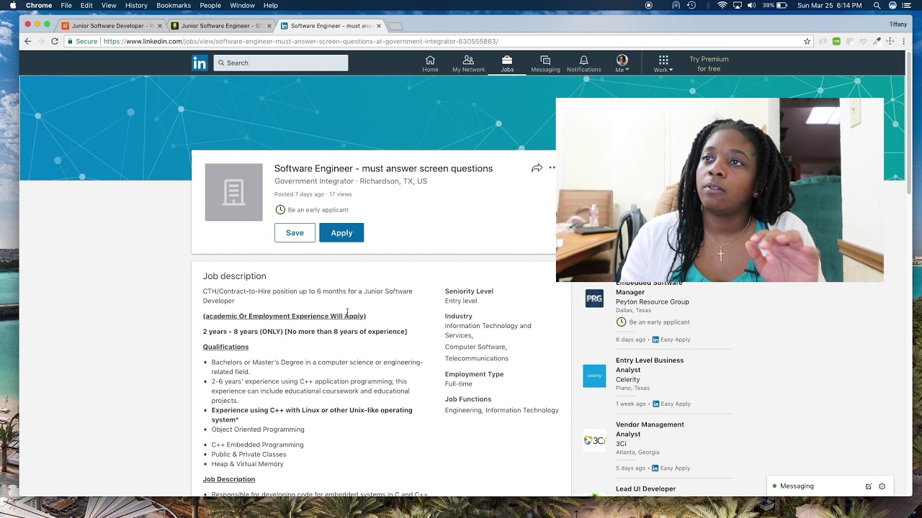
Task: Click the volume icon in menu bar
Action: point(751,5)
